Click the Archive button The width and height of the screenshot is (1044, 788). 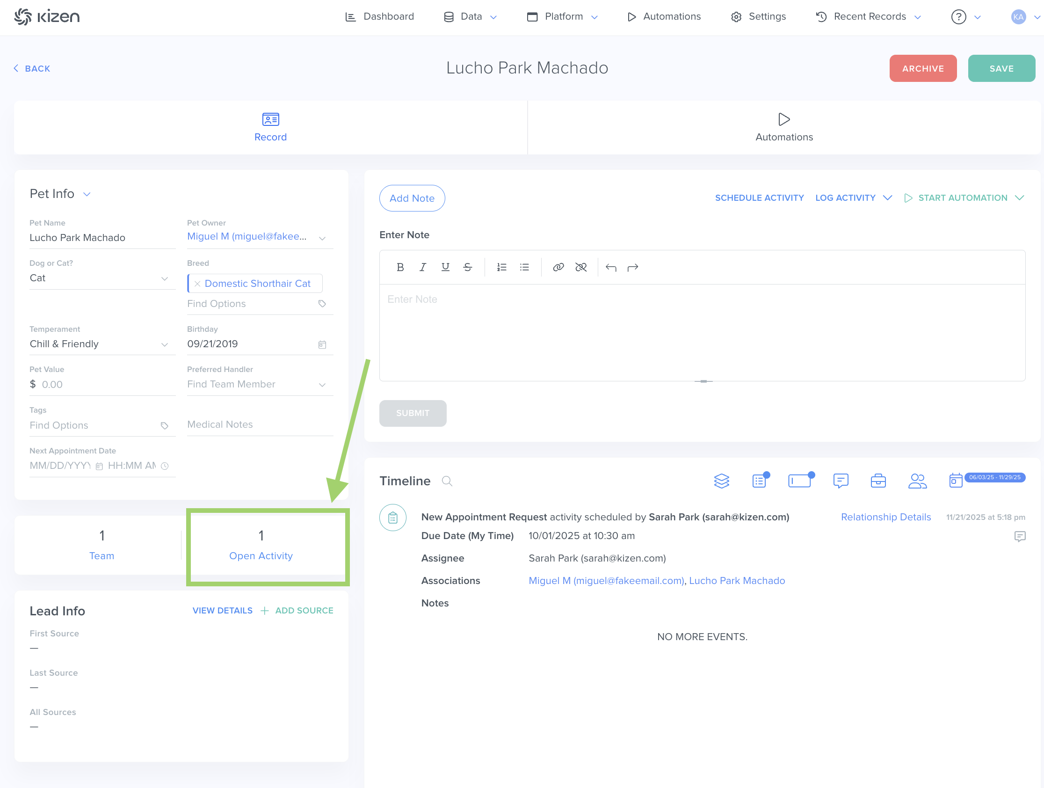click(923, 68)
